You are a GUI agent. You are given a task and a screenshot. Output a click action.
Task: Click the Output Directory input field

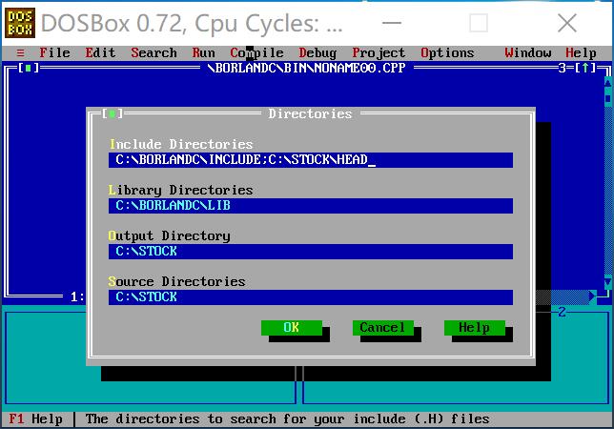311,252
